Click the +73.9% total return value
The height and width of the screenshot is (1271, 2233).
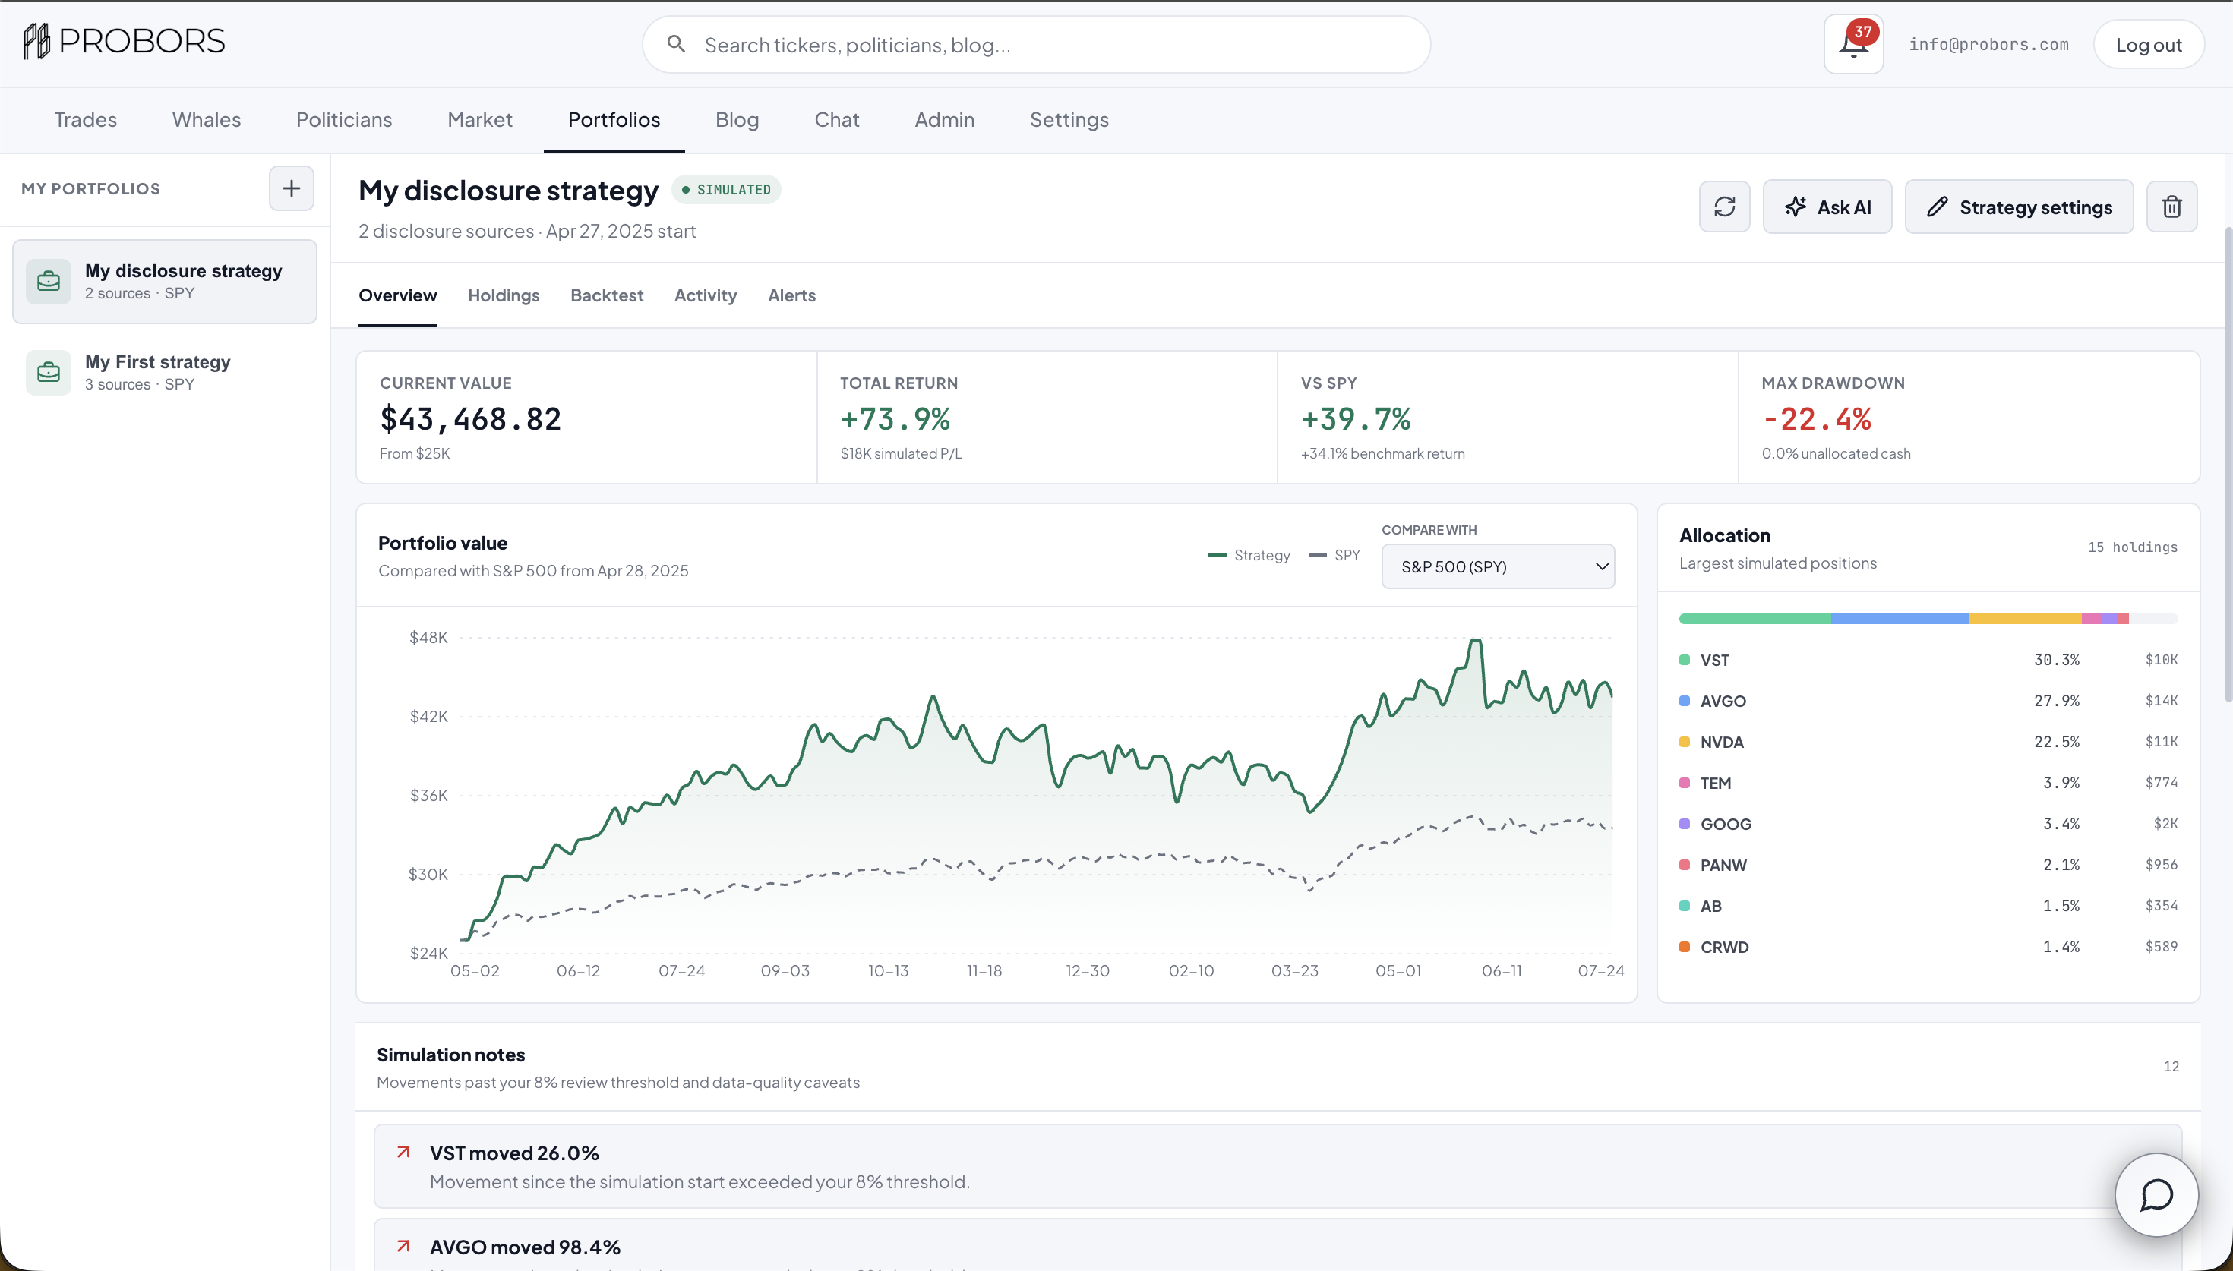point(895,419)
